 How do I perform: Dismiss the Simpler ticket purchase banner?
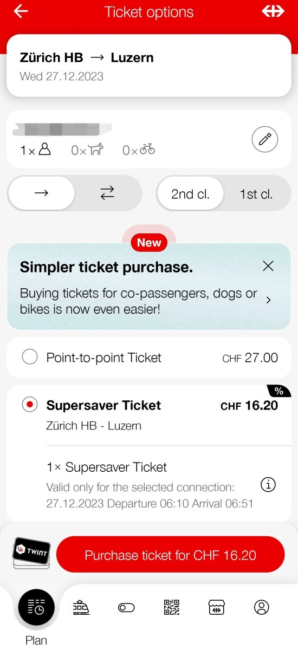coord(268,266)
